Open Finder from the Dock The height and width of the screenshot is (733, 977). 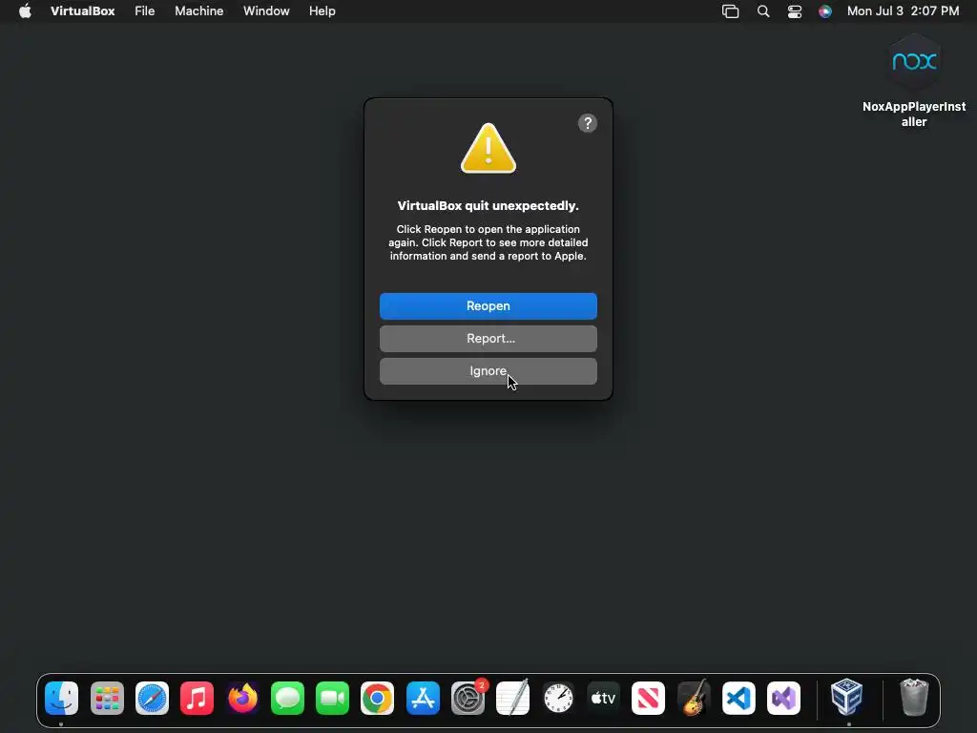pyautogui.click(x=62, y=698)
